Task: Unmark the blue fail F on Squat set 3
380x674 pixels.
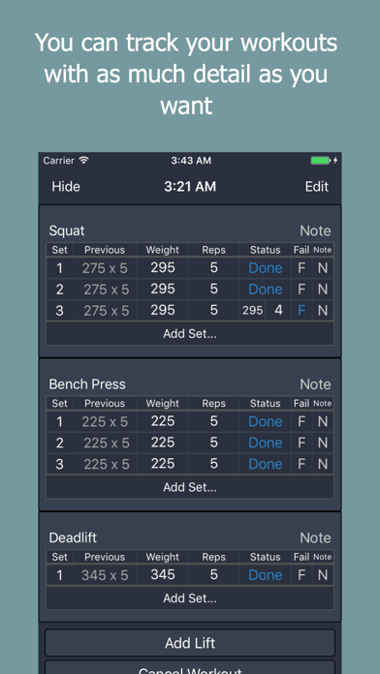Action: pyautogui.click(x=301, y=310)
